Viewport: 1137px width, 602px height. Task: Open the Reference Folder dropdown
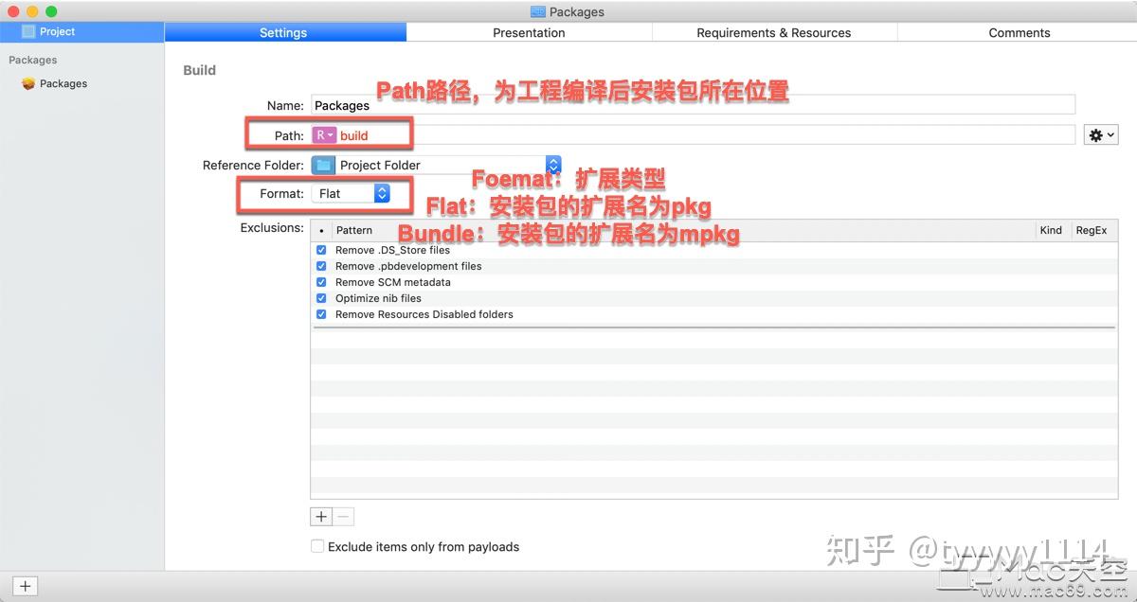point(552,165)
